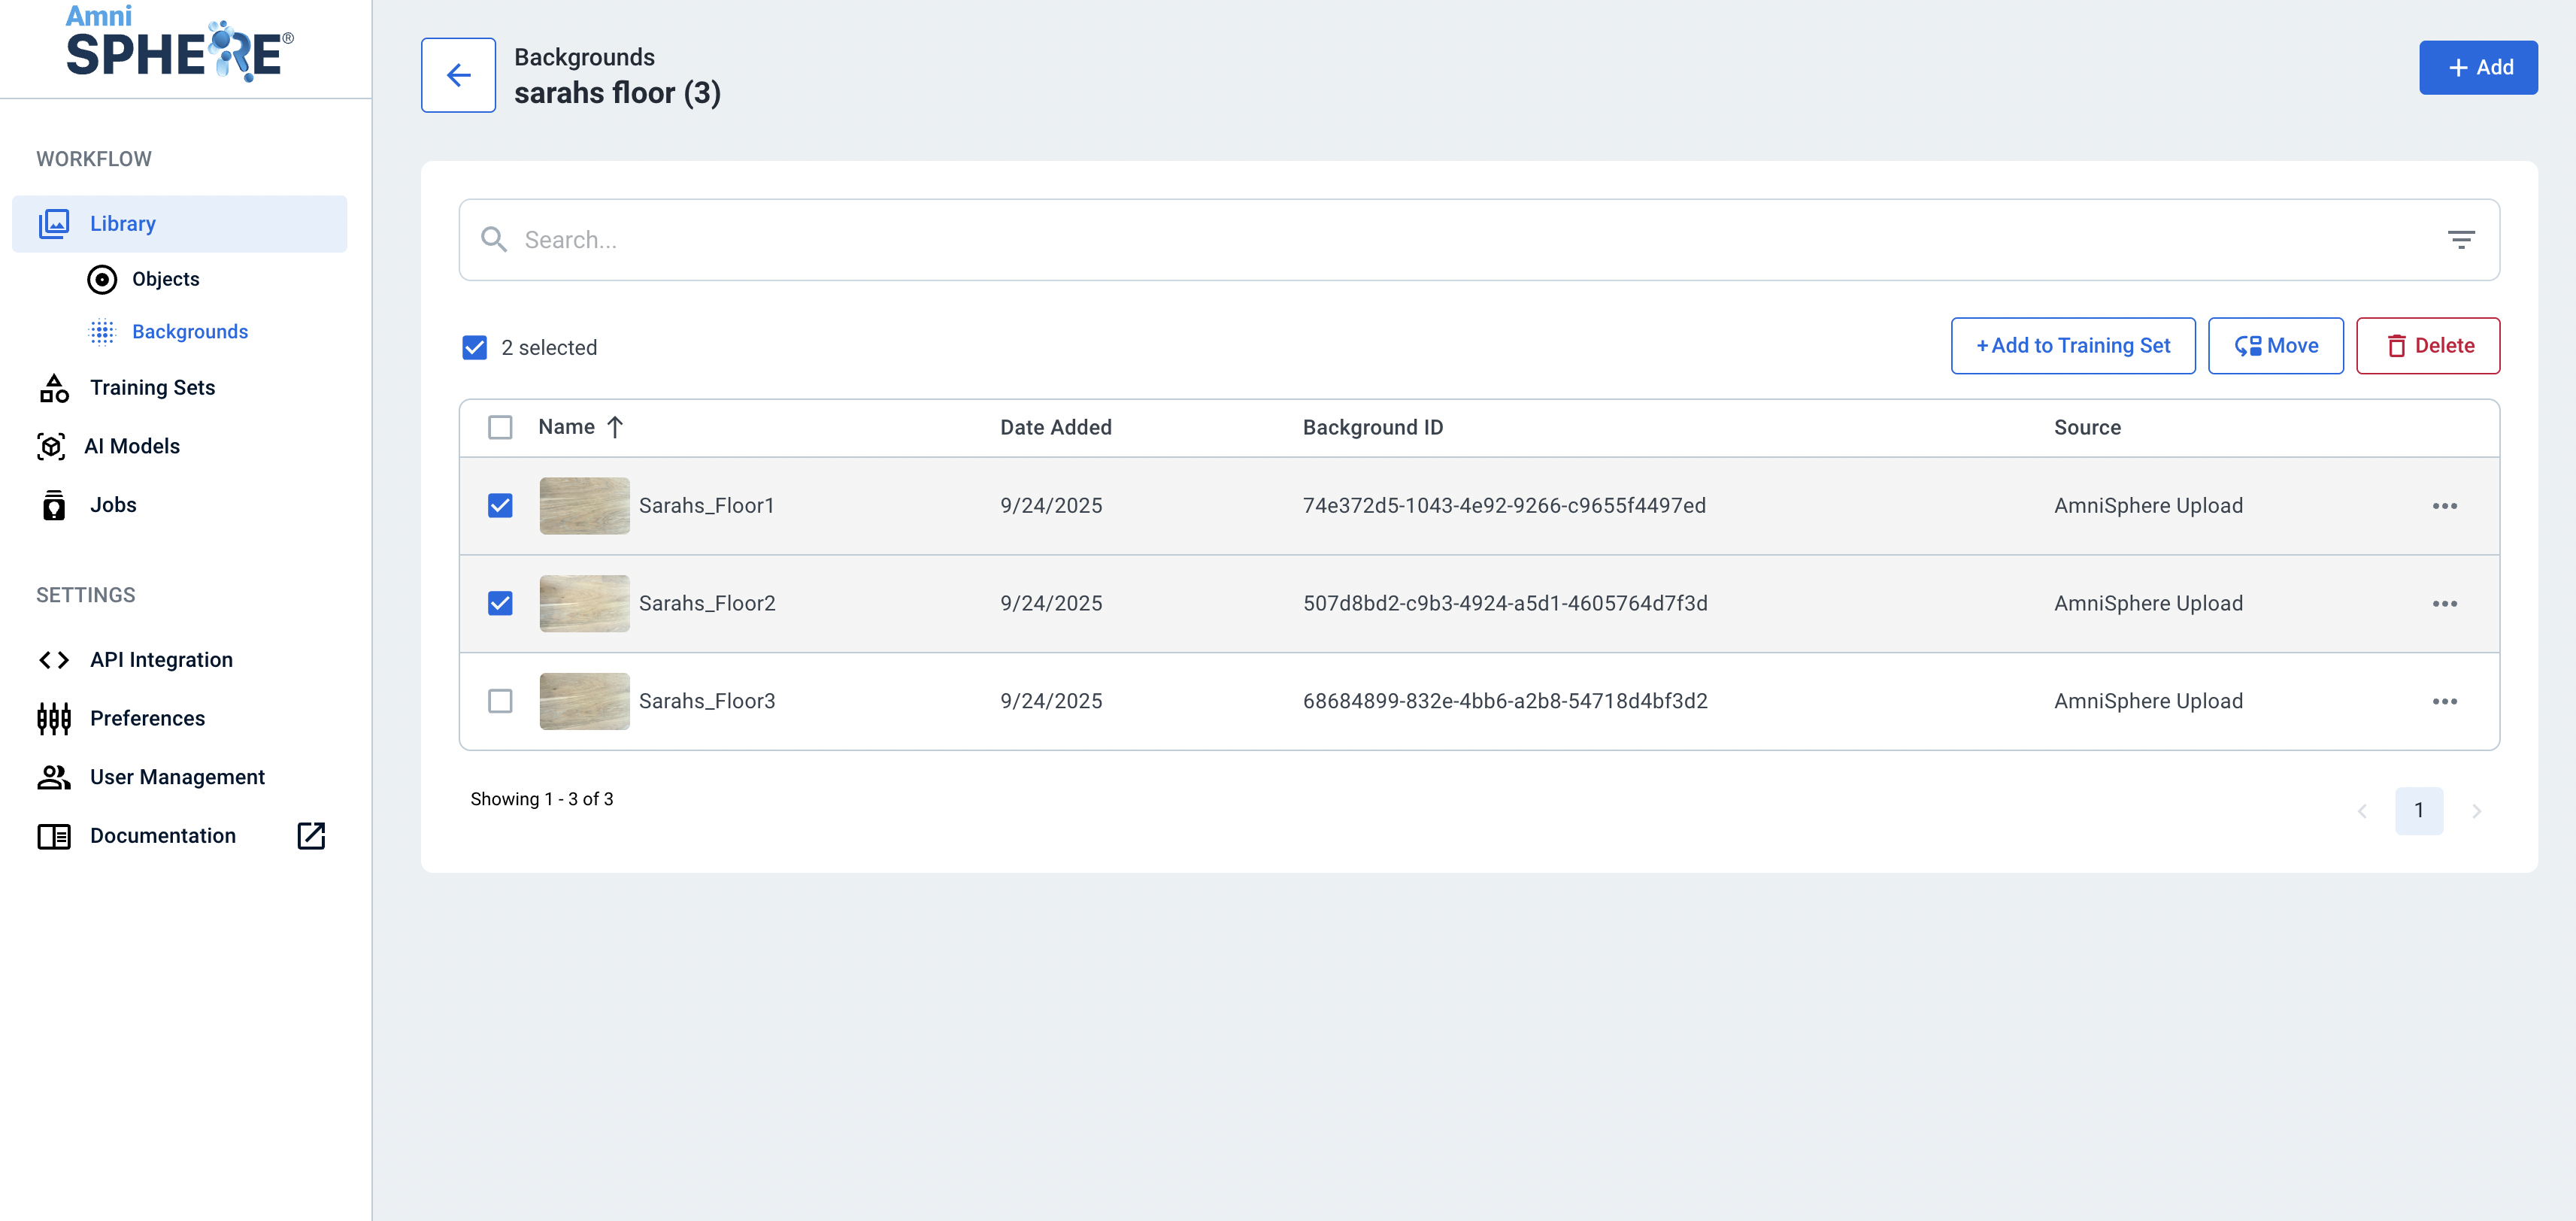Click AmniSphere Upload source for Sarahs_Floor3

coord(2148,702)
